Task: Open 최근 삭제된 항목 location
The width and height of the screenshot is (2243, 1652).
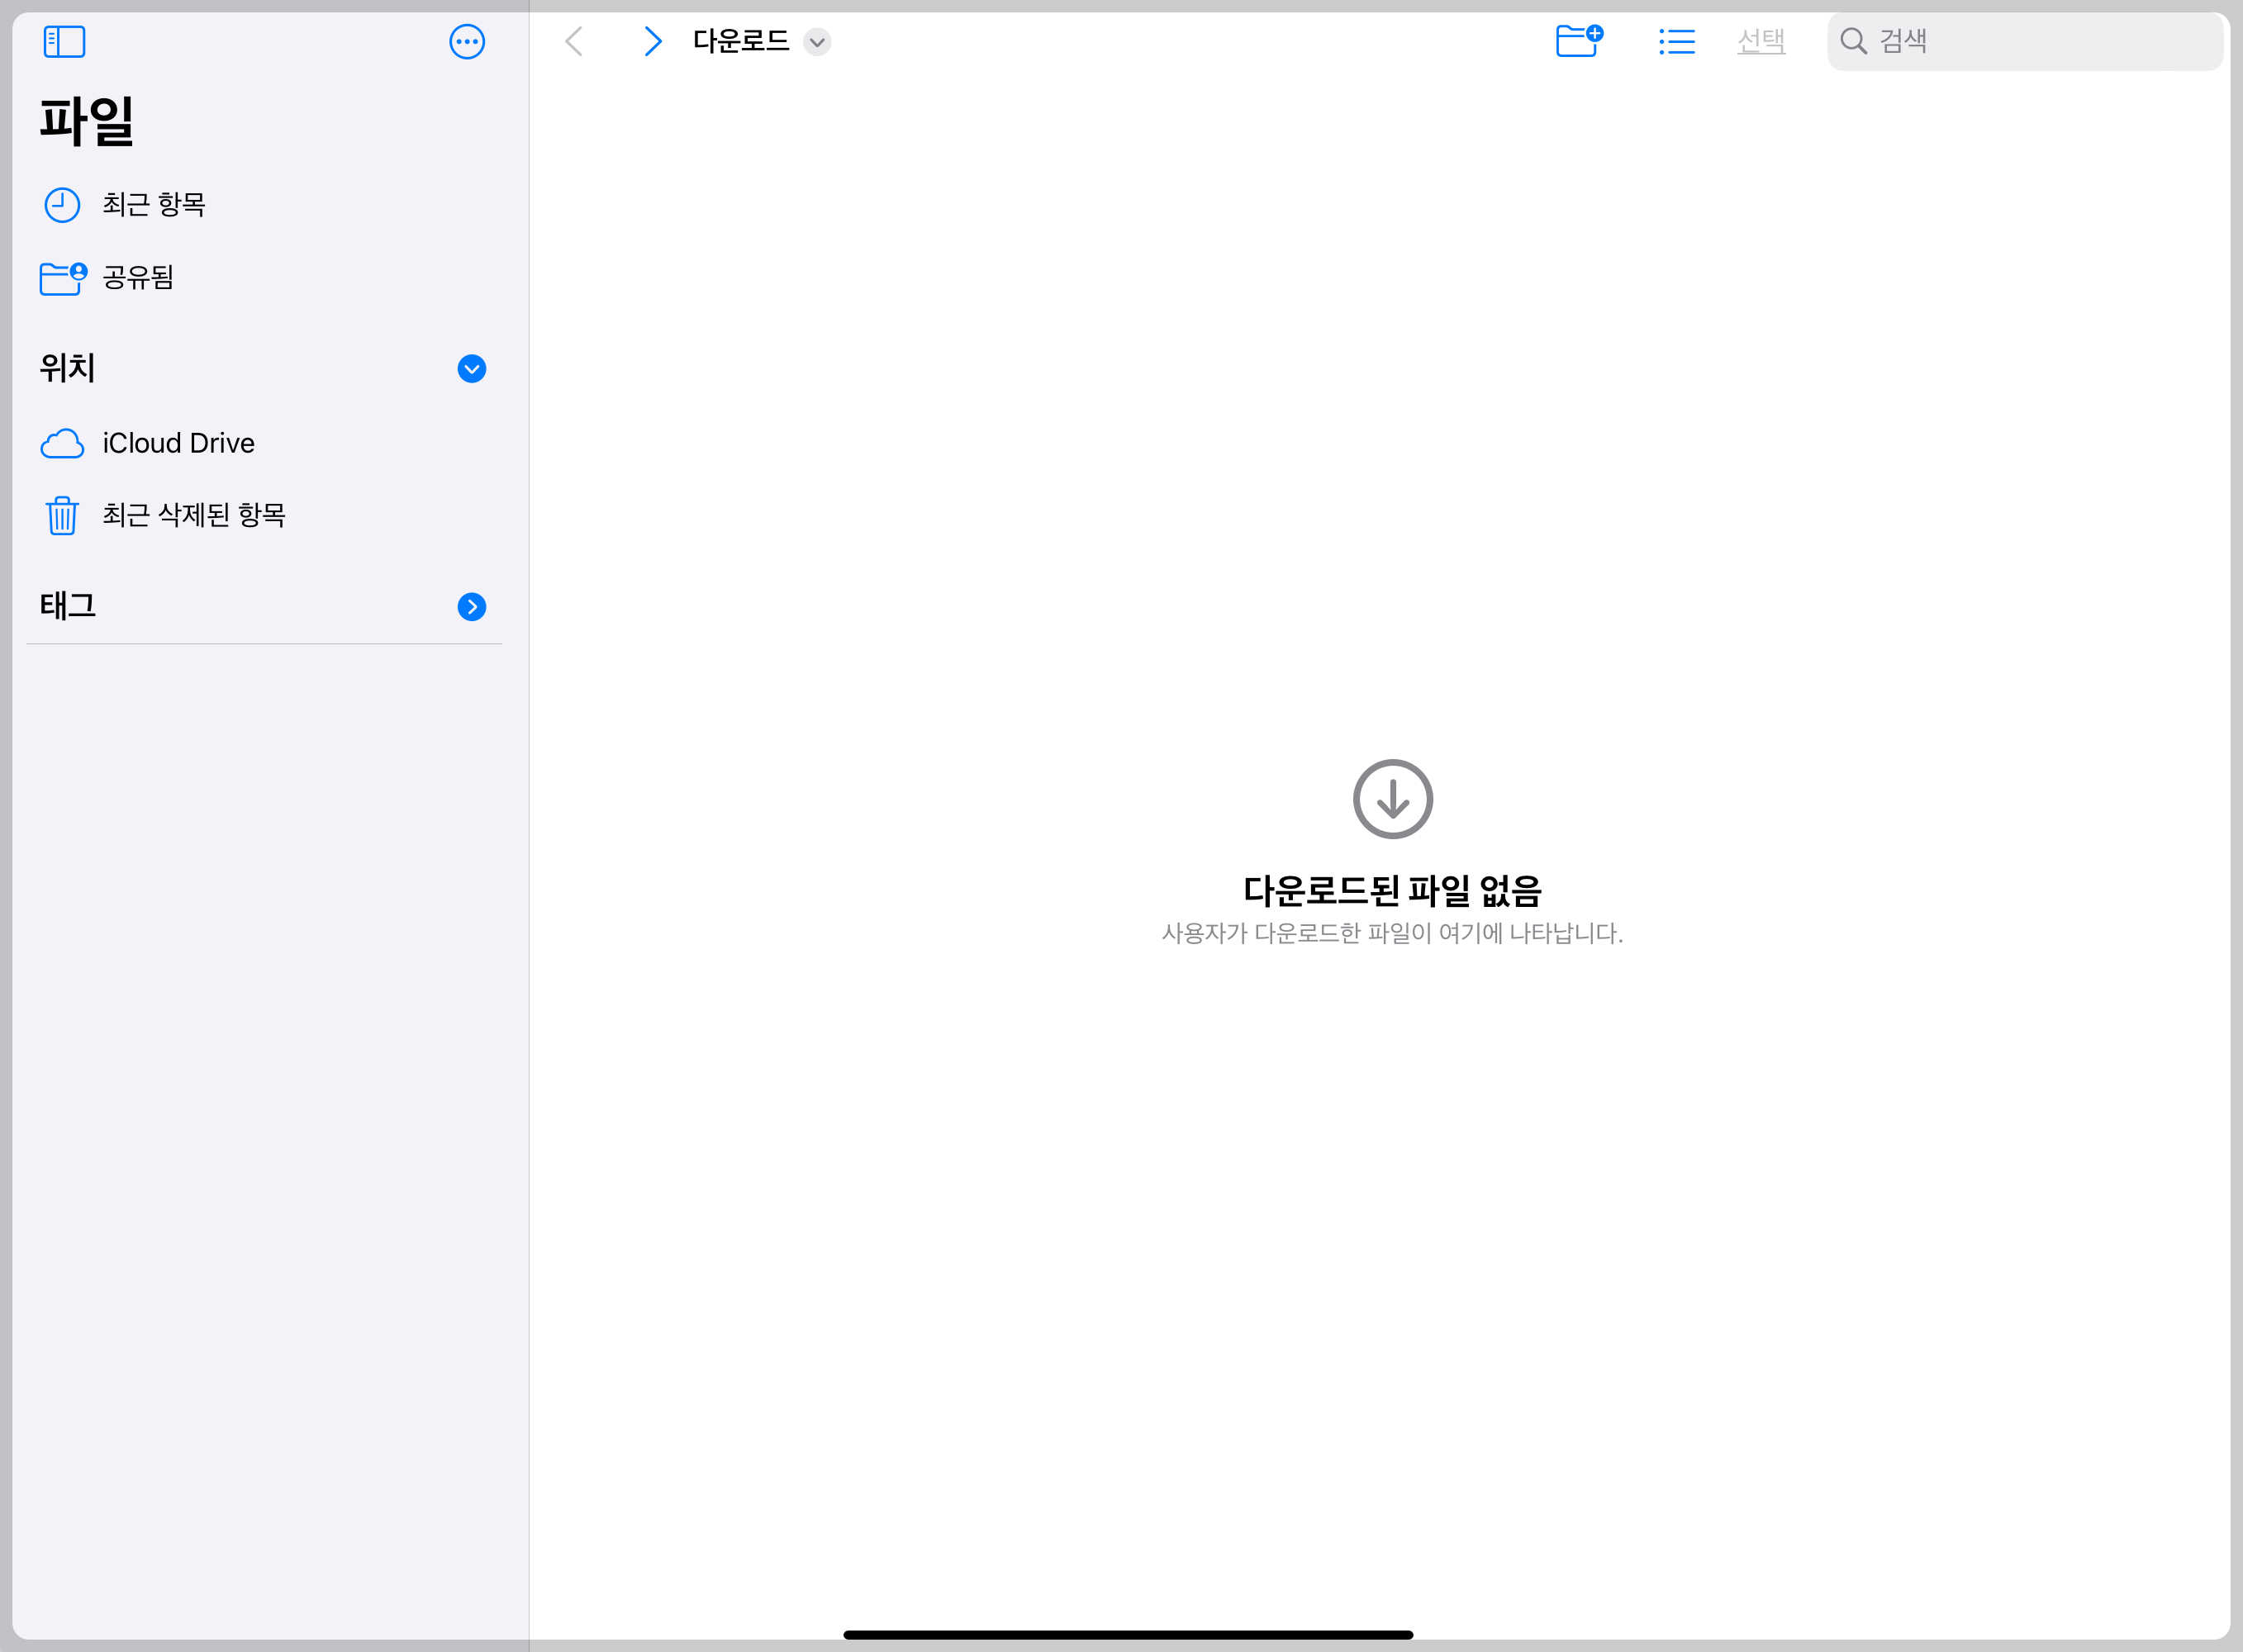Action: pyautogui.click(x=194, y=515)
